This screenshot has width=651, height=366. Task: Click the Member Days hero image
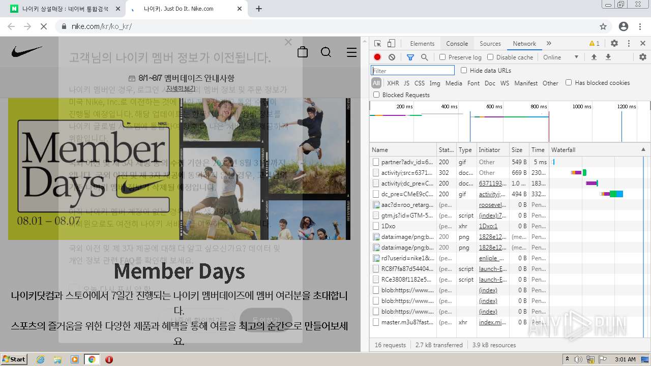coord(179,169)
